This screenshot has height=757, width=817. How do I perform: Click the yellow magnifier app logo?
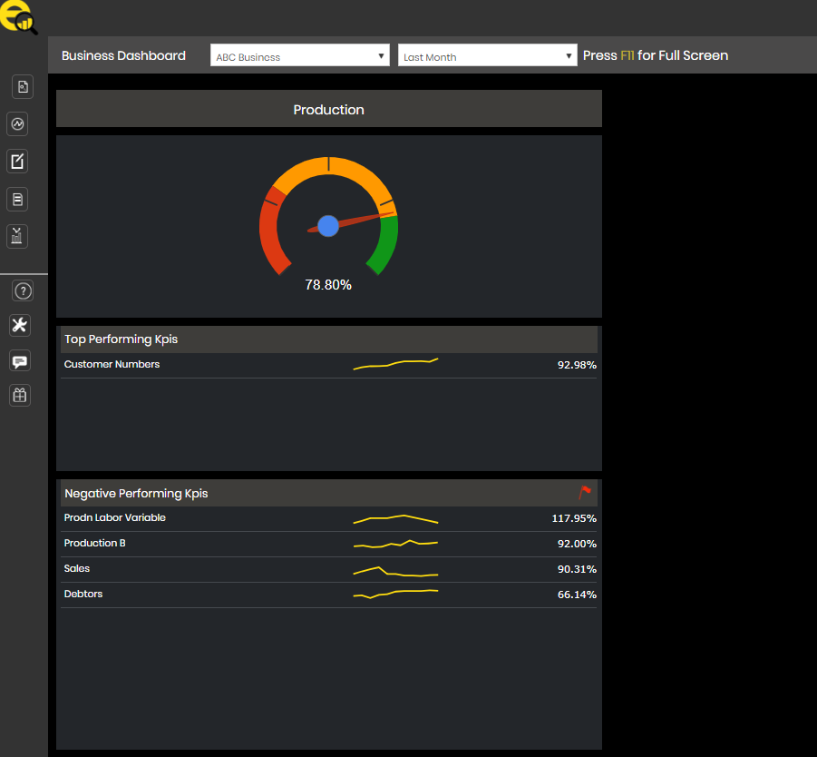(18, 16)
